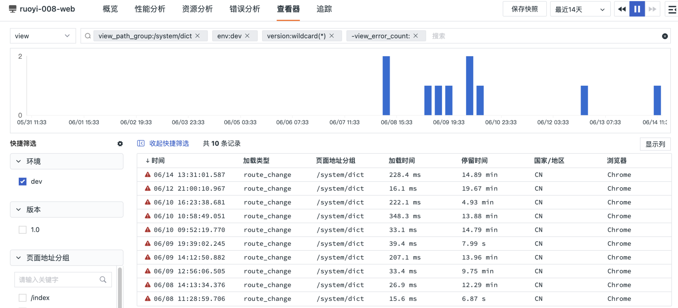Switch to the 错误分析 tab
Screen dimensions: 678x308
[244, 9]
